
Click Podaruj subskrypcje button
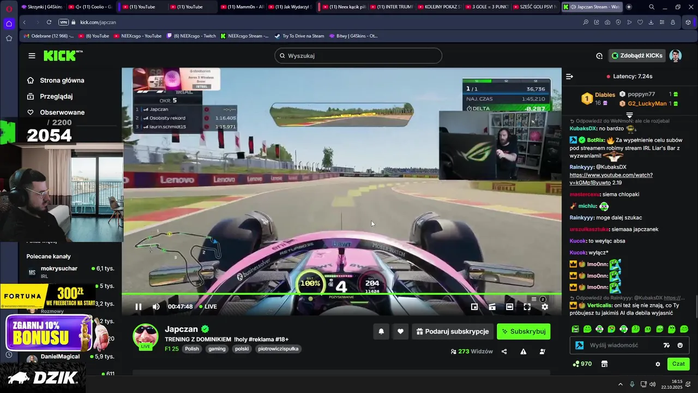tap(453, 331)
